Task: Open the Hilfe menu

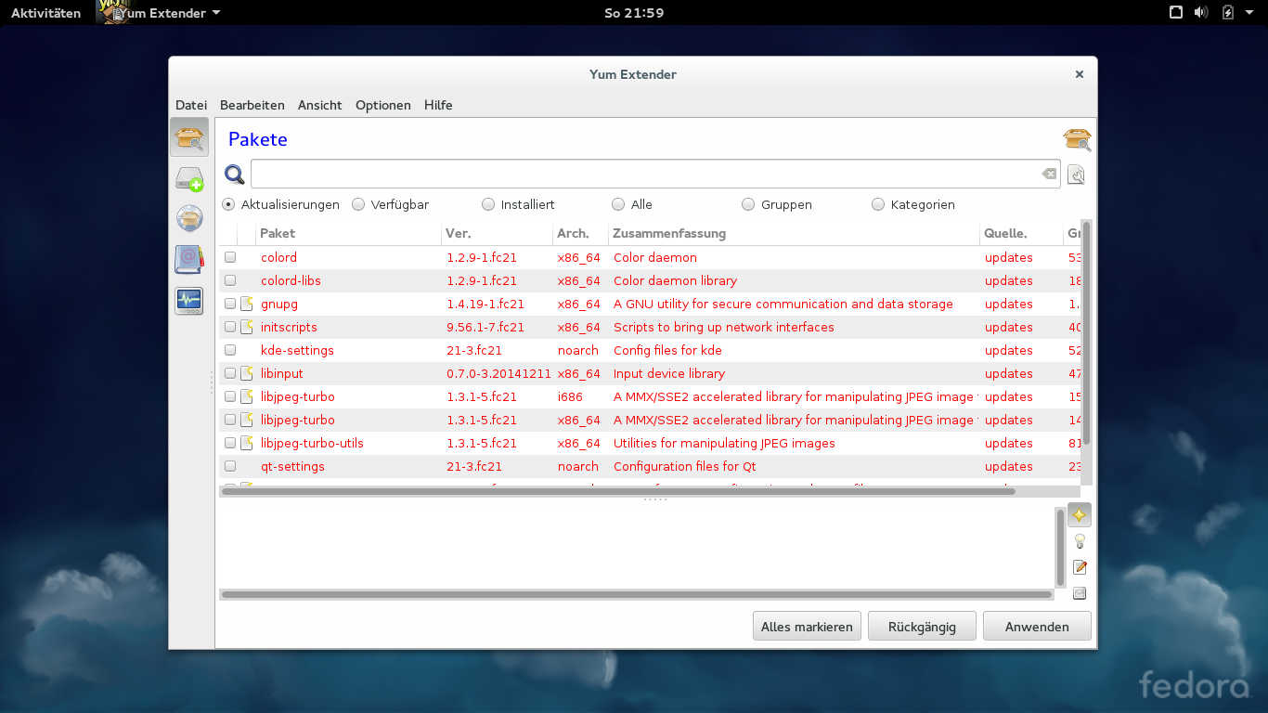Action: point(438,105)
